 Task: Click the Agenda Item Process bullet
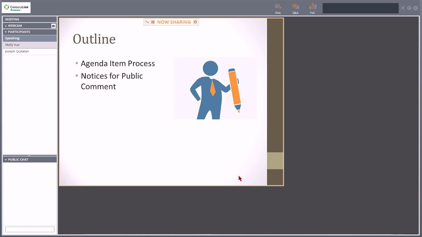(x=118, y=64)
